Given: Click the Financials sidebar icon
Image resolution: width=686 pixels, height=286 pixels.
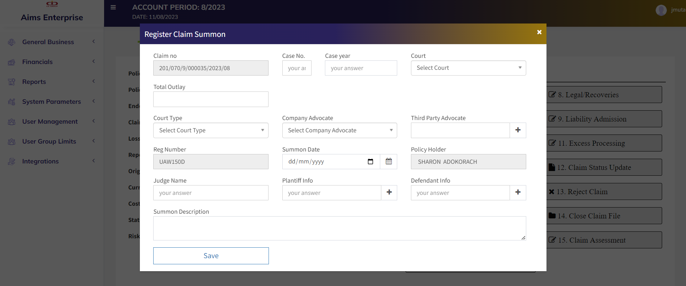Looking at the screenshot, I should [12, 62].
